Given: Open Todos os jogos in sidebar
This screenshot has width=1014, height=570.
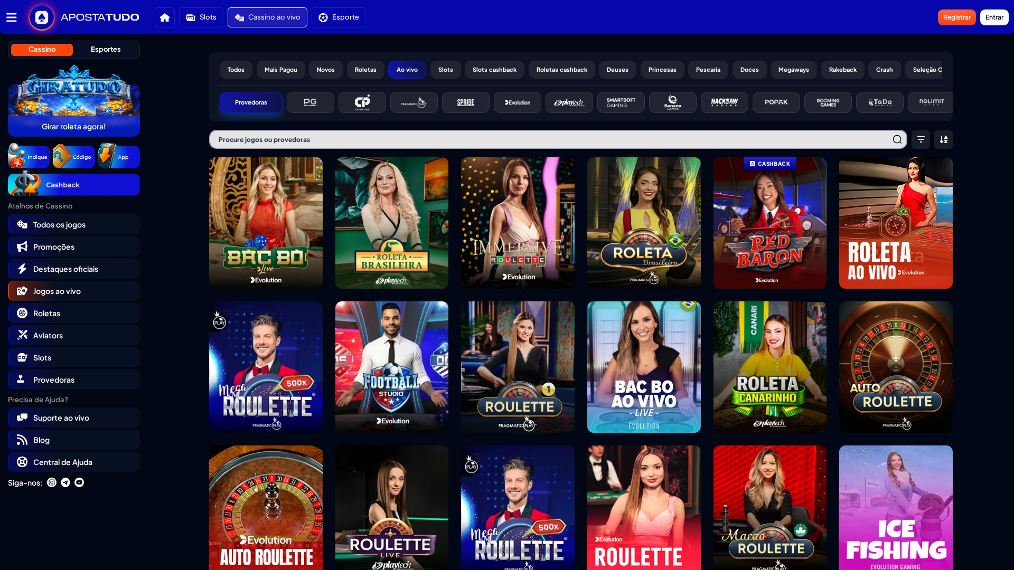Looking at the screenshot, I should (74, 224).
